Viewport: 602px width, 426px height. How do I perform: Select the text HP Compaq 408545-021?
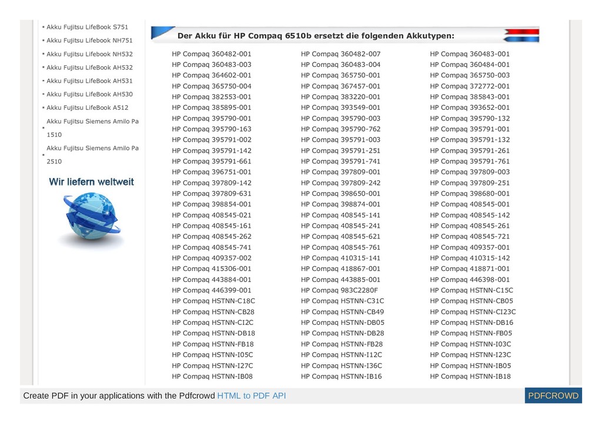click(x=212, y=215)
